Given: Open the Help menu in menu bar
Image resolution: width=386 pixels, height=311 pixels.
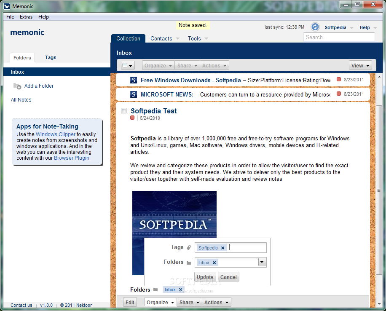Looking at the screenshot, I should click(x=43, y=17).
